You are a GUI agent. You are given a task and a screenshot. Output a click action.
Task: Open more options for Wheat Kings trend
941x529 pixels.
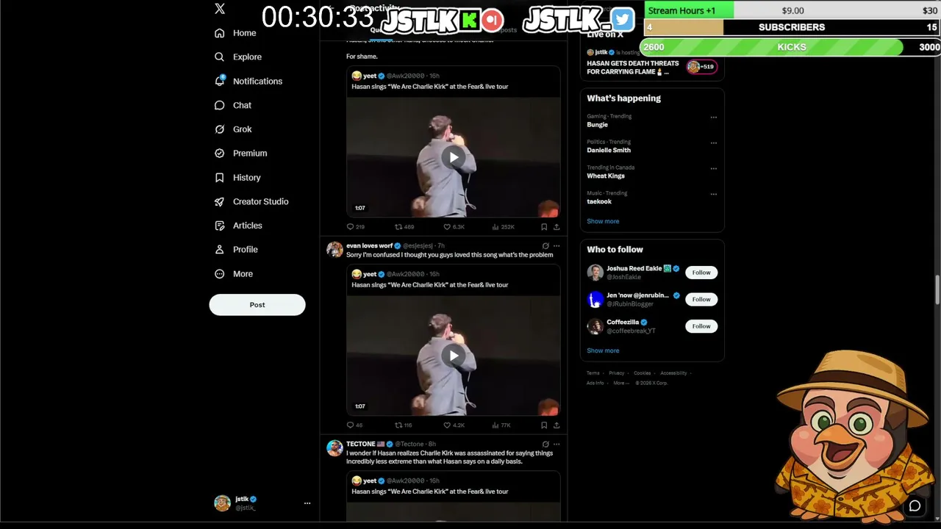click(714, 168)
